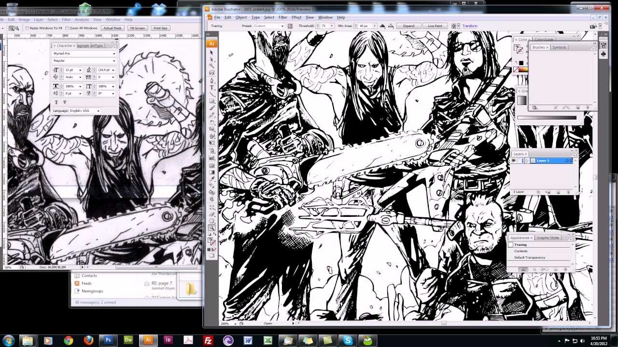Click the delete brush trash icon in Brushes panel
618x347 pixels.
click(x=588, y=107)
